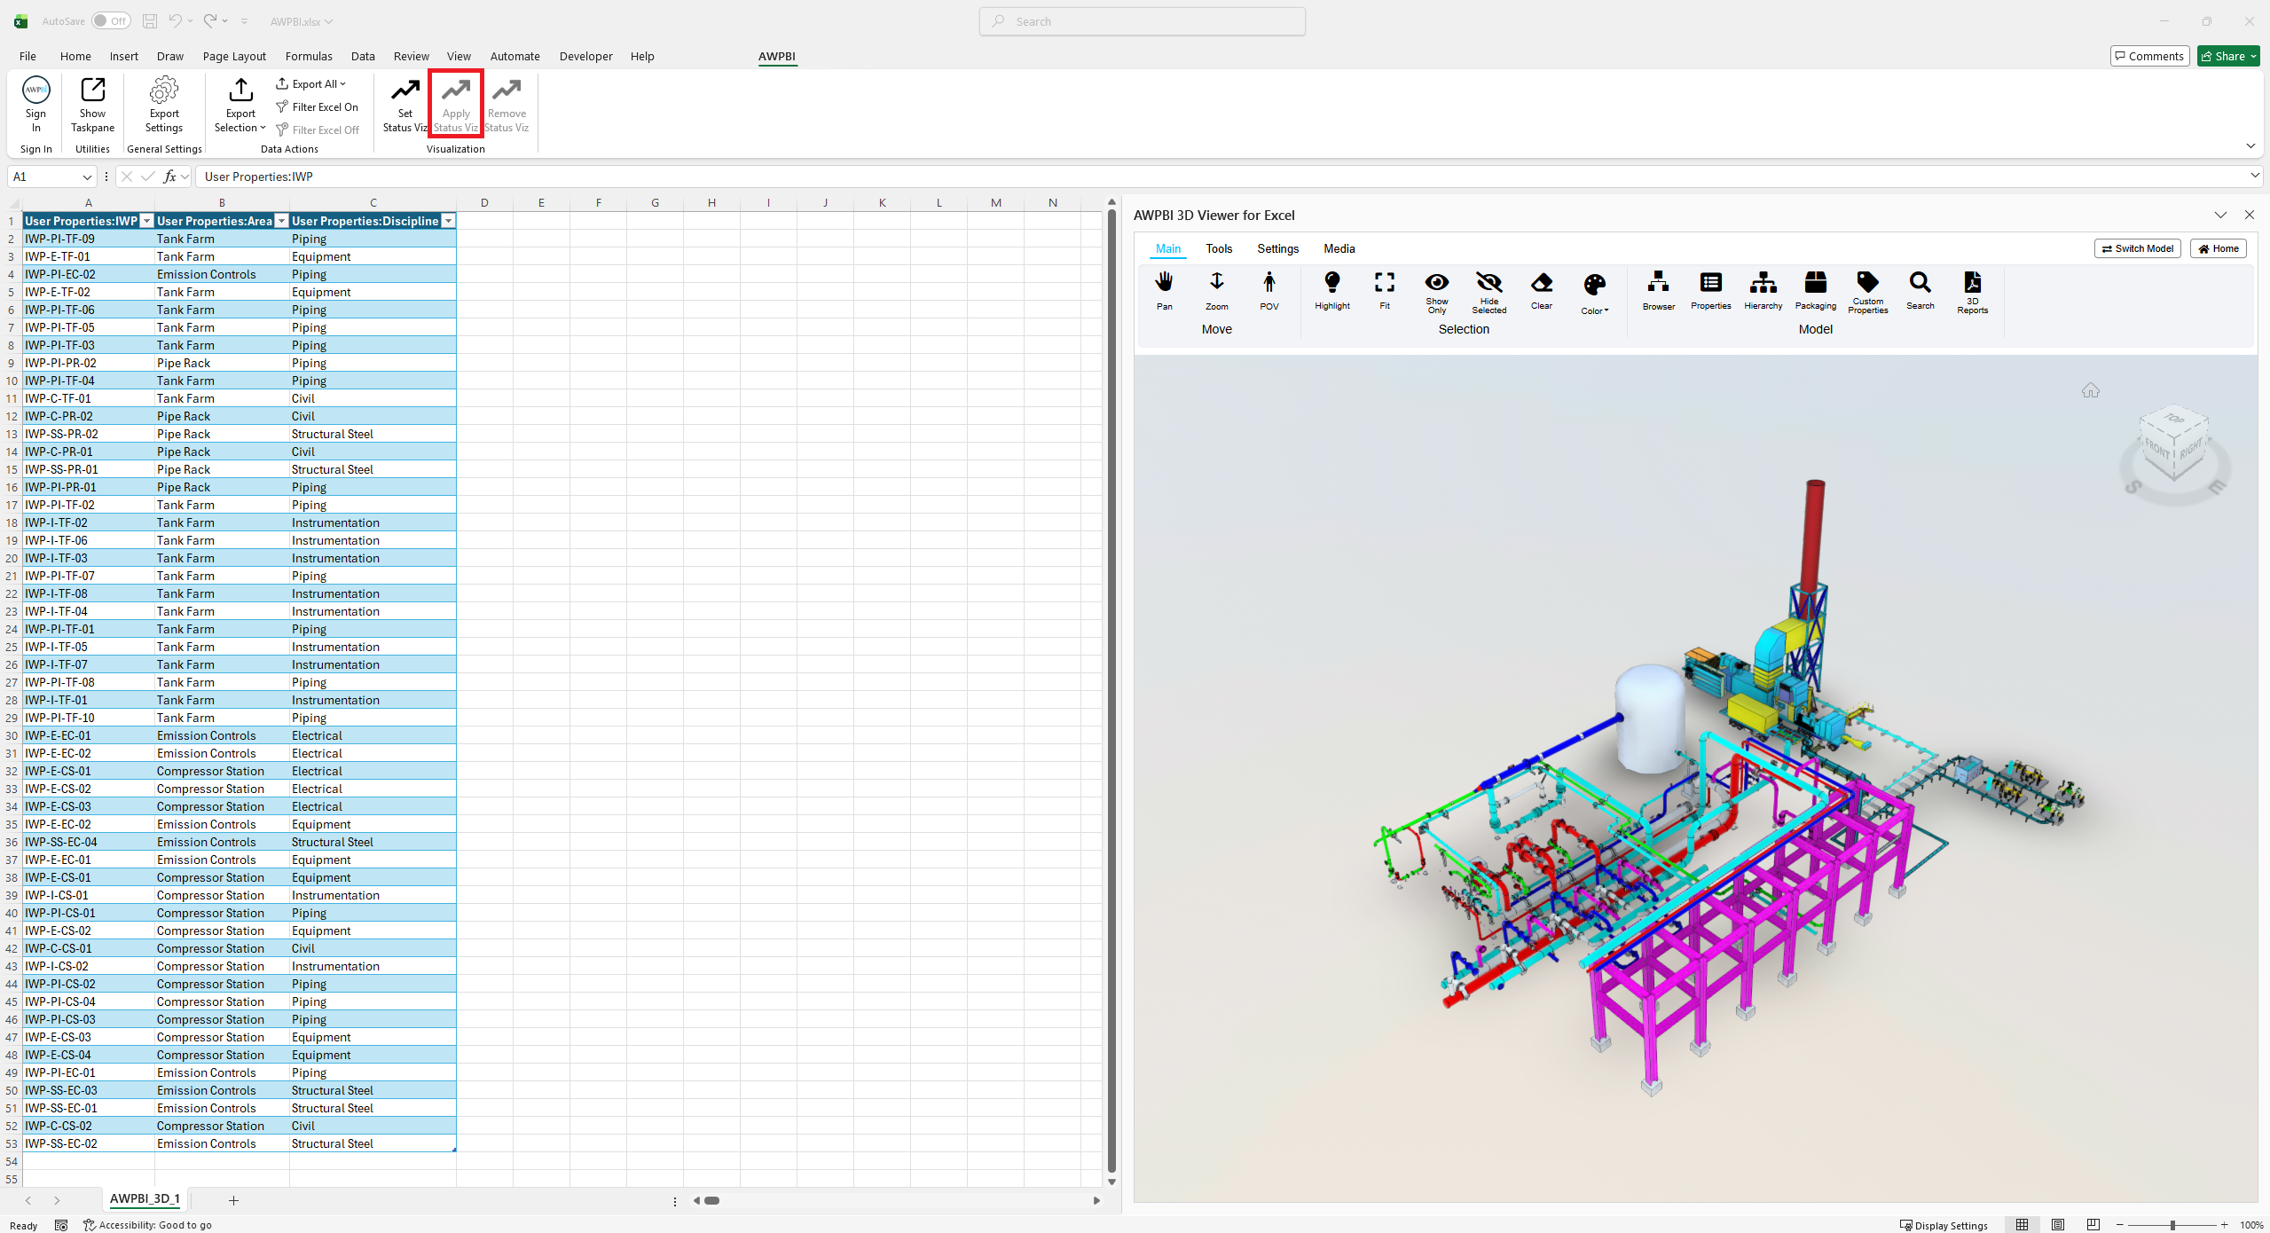Click Set Status Viz

pyautogui.click(x=405, y=105)
